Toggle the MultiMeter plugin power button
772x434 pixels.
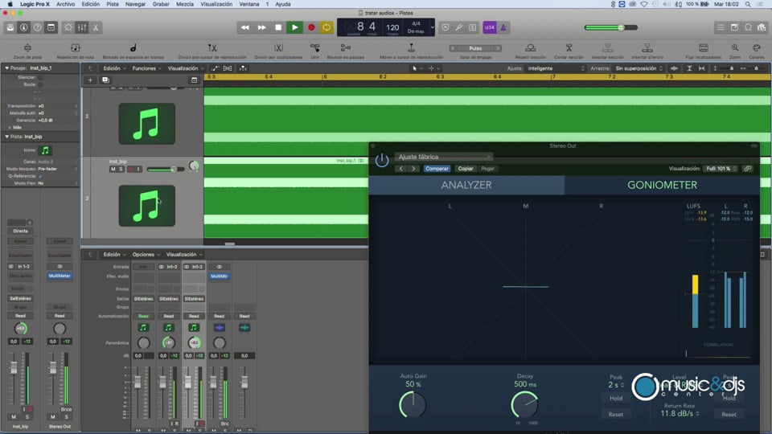pyautogui.click(x=381, y=160)
